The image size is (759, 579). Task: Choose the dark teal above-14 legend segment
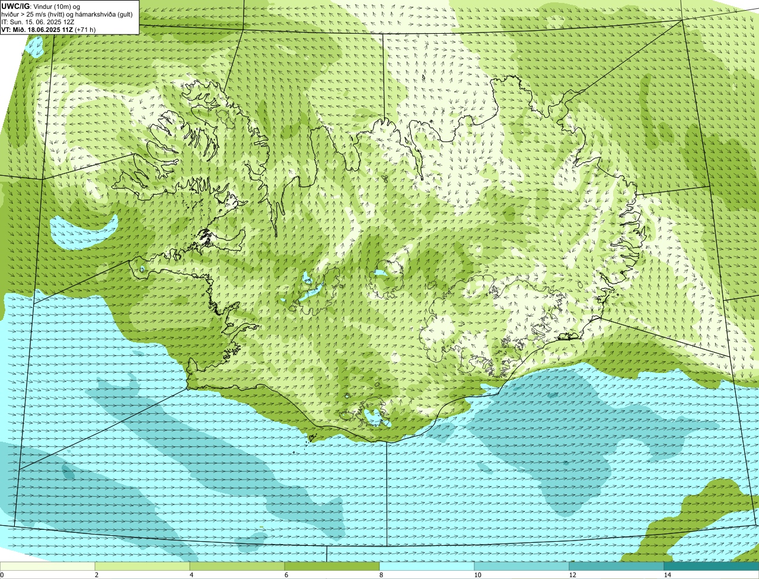(x=712, y=566)
